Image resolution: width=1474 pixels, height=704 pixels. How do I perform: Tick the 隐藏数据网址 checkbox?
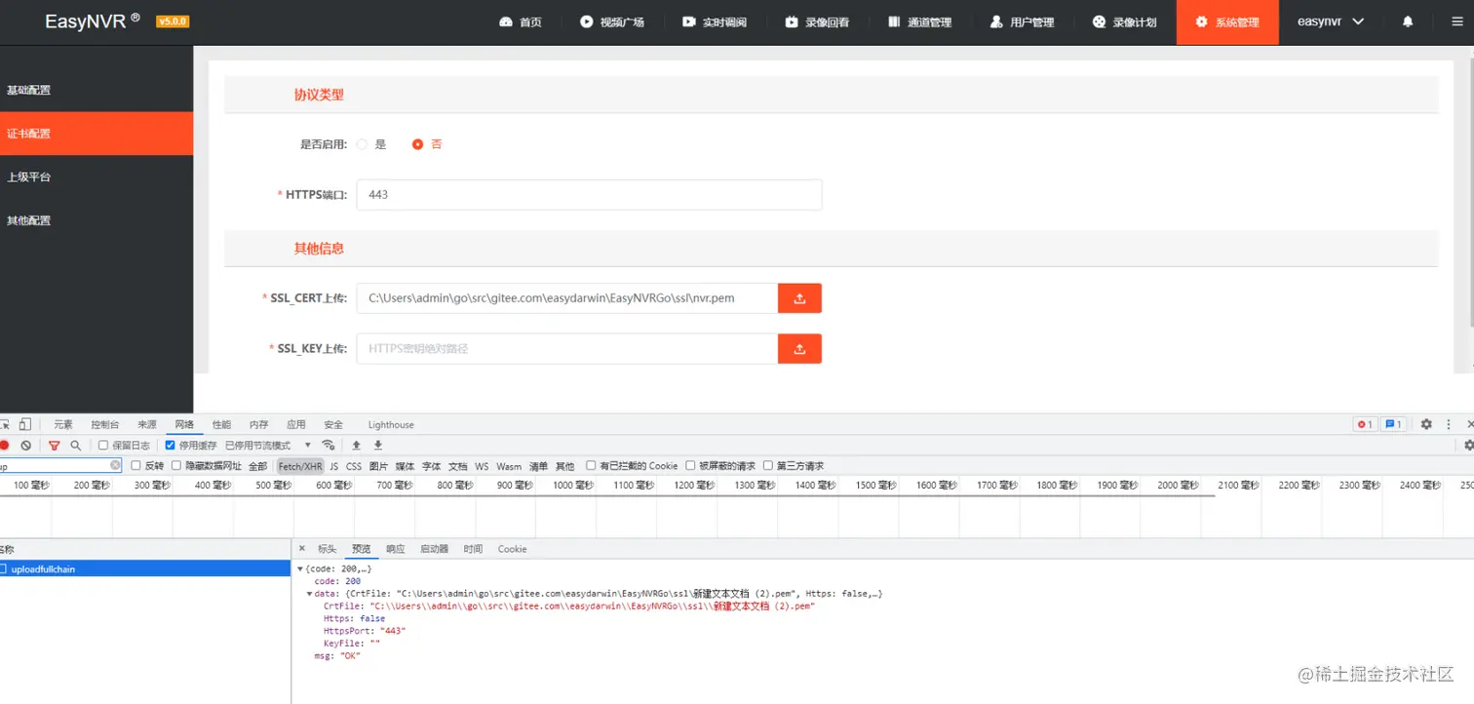point(176,465)
